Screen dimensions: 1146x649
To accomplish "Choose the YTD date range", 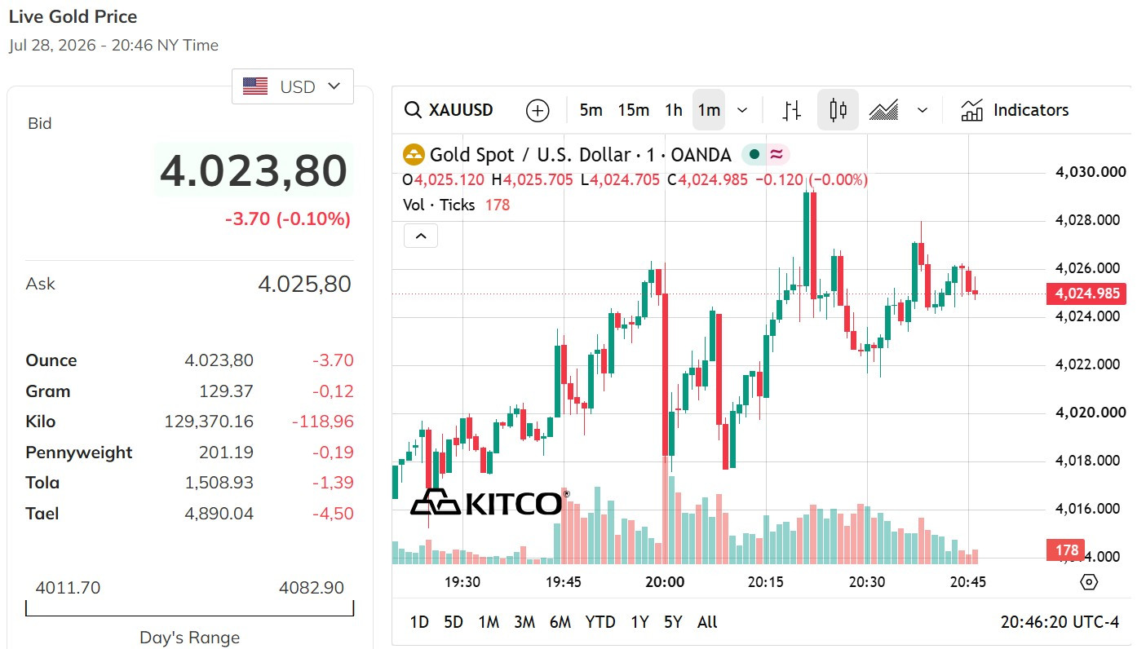I will pyautogui.click(x=600, y=622).
